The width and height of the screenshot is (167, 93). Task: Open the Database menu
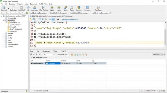[x=12, y=4]
